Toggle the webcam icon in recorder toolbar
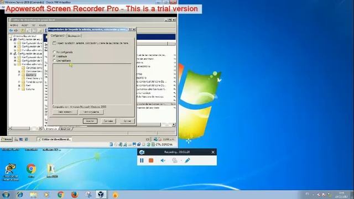This screenshot has width=354, height=199. point(175,160)
